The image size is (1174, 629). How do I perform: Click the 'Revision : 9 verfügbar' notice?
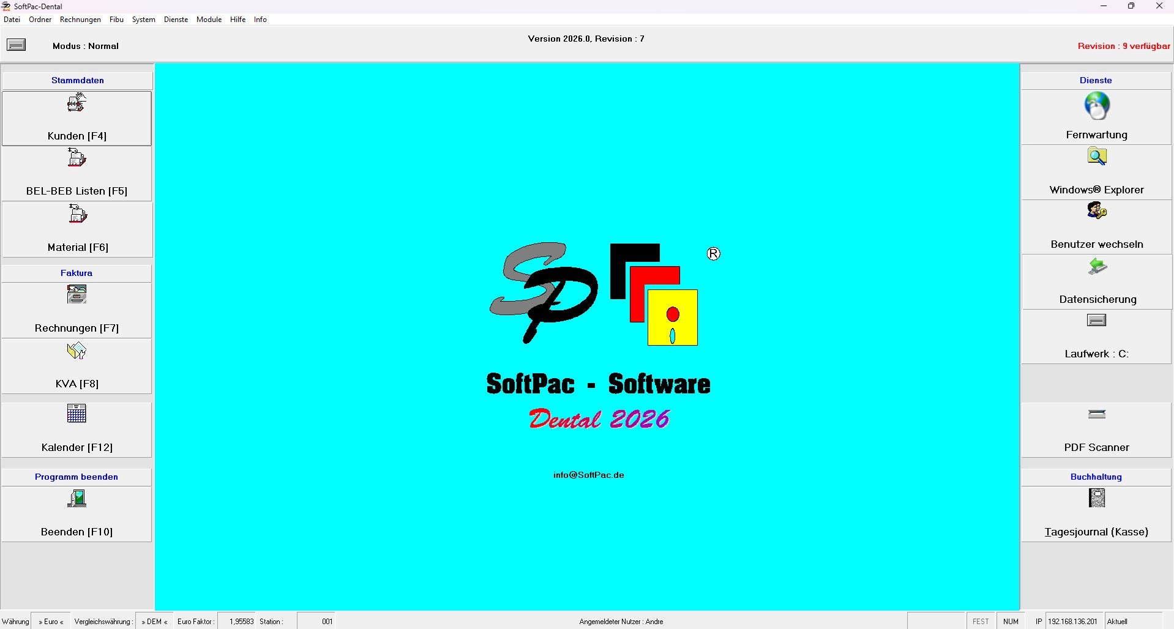click(x=1124, y=46)
